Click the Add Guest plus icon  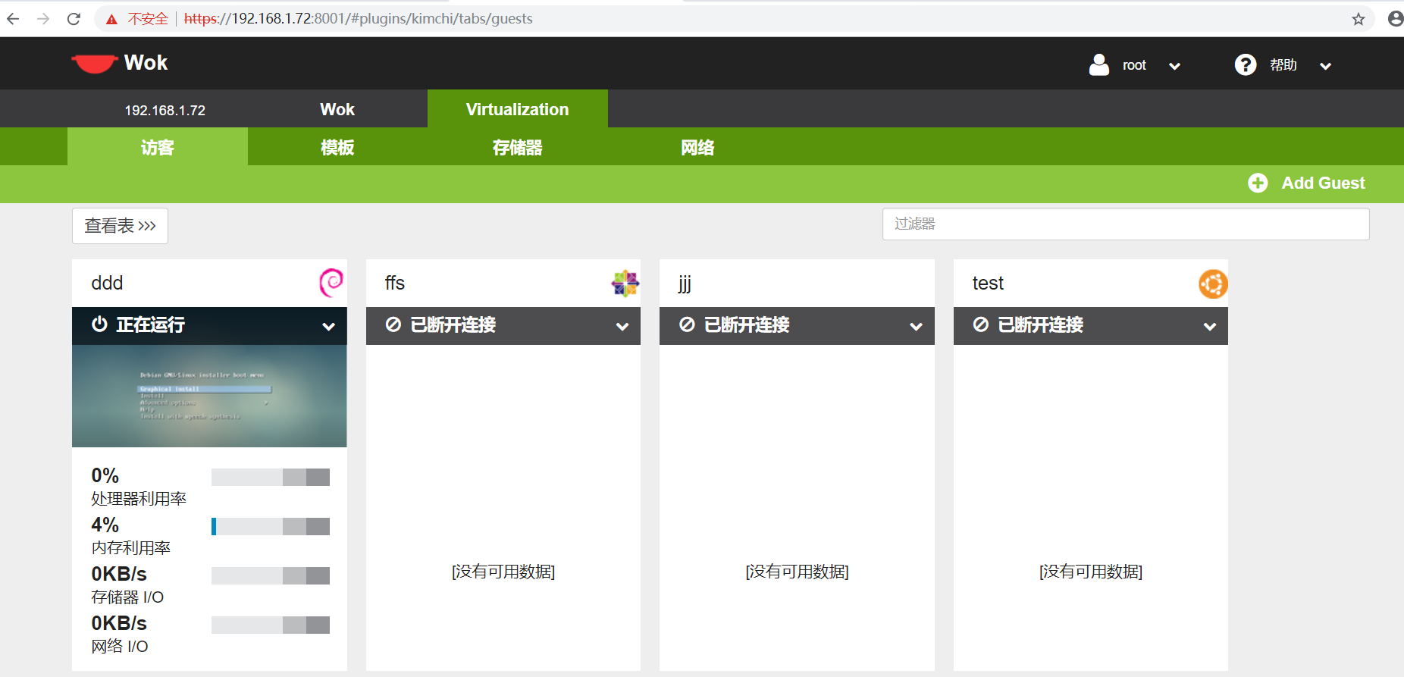click(x=1258, y=183)
